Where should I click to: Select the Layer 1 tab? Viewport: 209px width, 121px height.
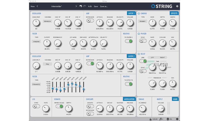(131, 13)
